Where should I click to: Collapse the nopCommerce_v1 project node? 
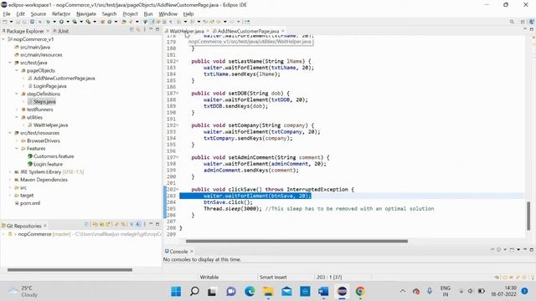3,39
